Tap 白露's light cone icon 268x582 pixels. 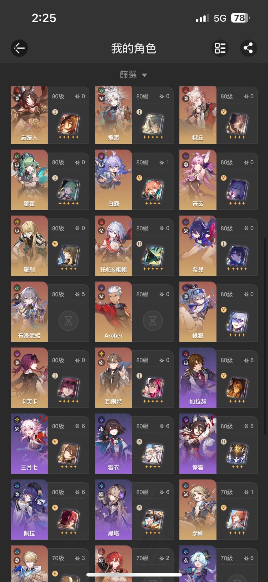pyautogui.click(x=153, y=190)
